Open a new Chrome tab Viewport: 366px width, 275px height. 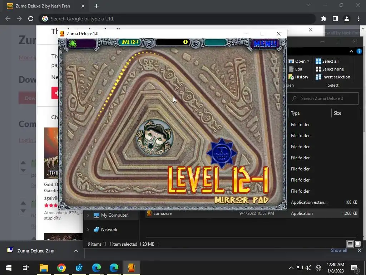coord(97,6)
